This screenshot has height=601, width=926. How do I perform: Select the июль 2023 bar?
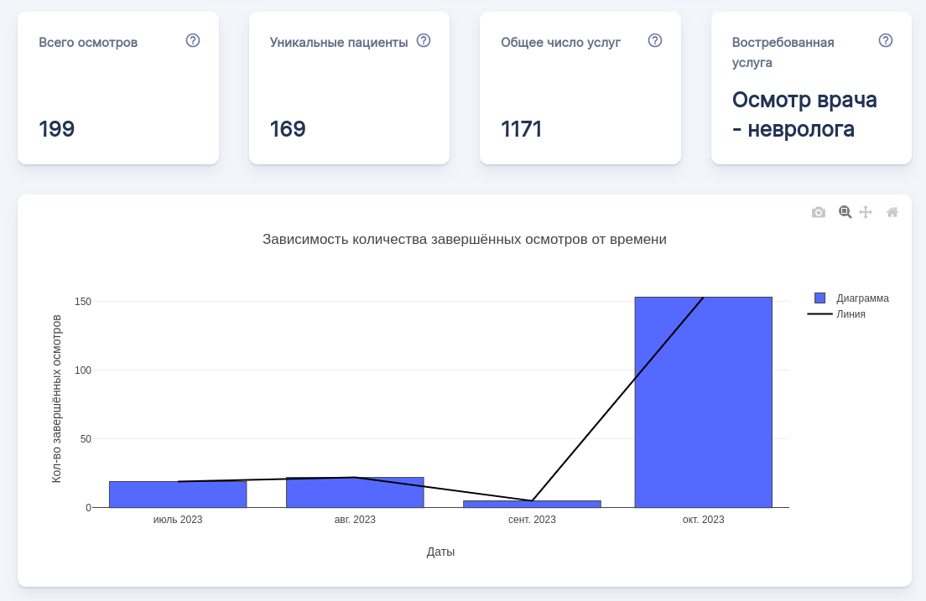(x=178, y=495)
